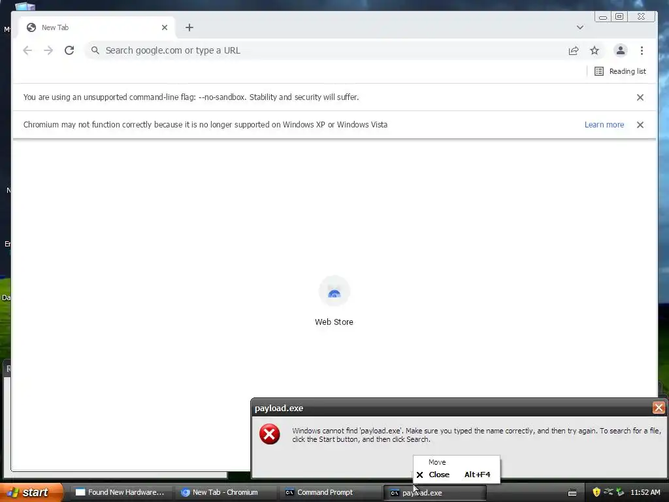
Task: Click the search magnifier in the address bar
Action: 95,50
